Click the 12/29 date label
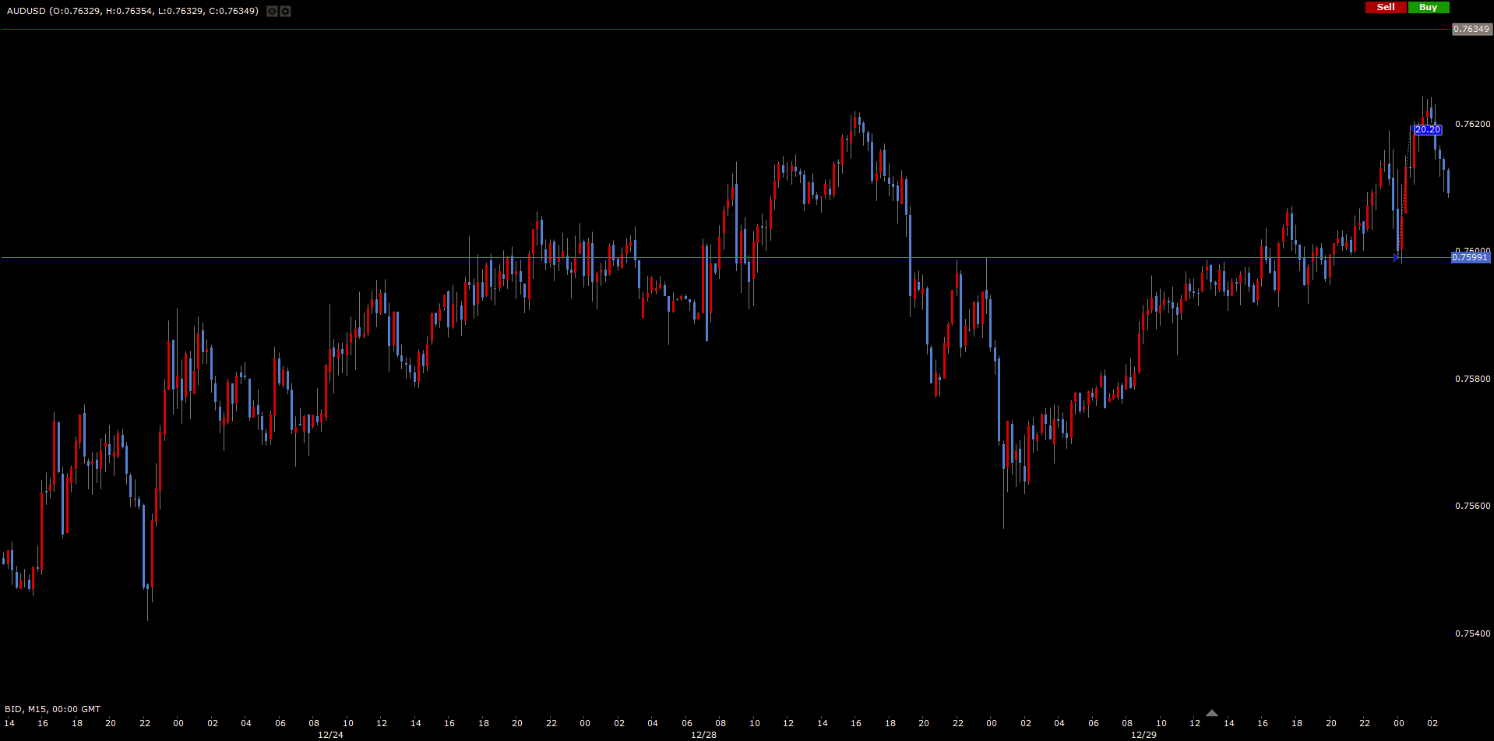 point(1143,735)
